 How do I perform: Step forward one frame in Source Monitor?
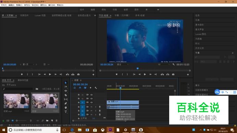pyautogui.click(x=55, y=75)
